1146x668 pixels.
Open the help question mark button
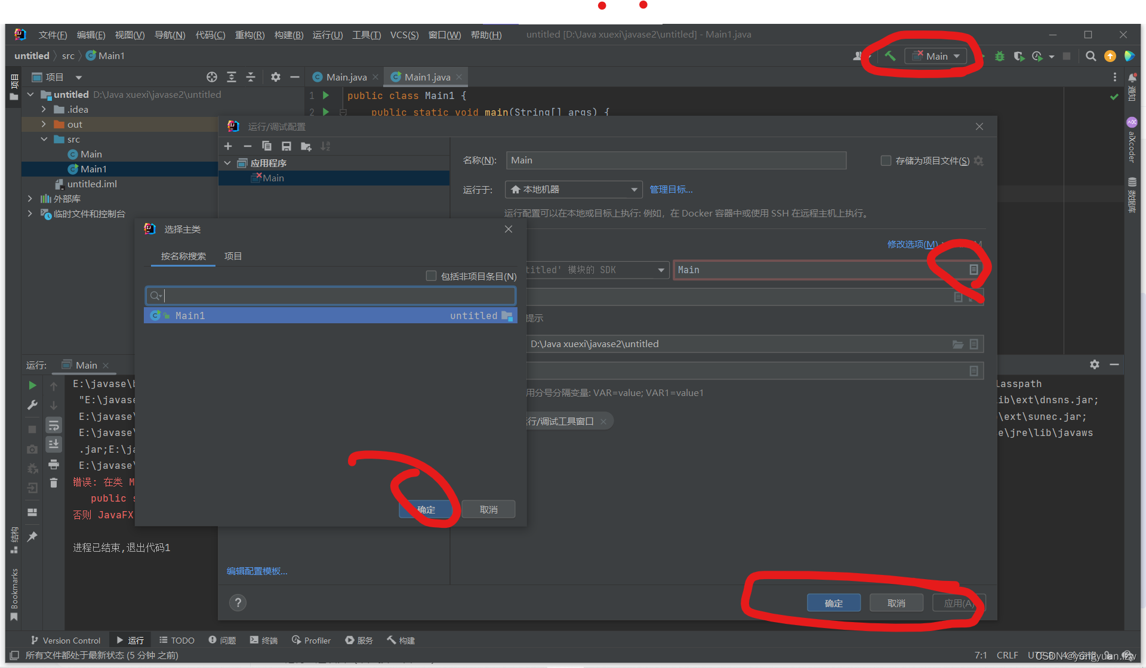[x=238, y=602]
